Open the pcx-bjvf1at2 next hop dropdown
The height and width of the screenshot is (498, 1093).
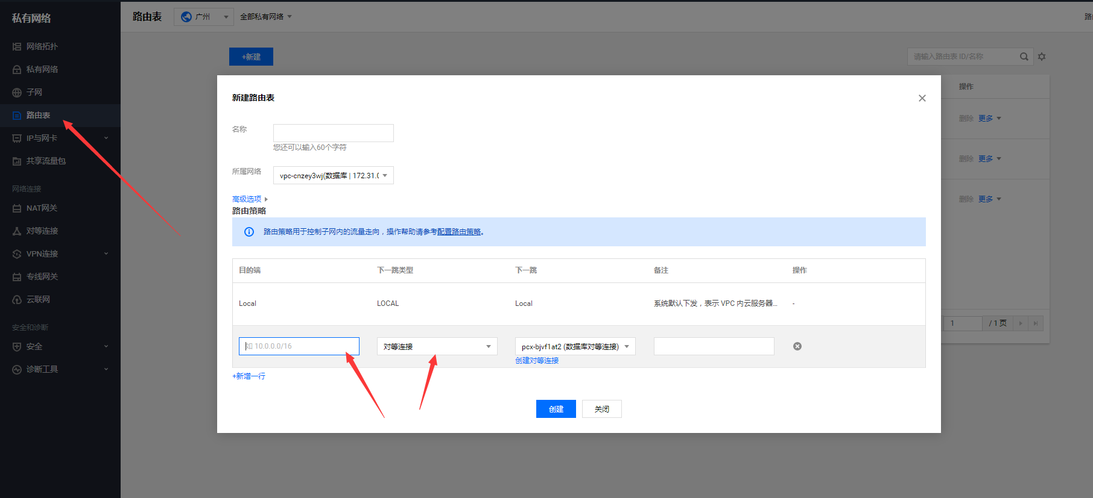(575, 346)
